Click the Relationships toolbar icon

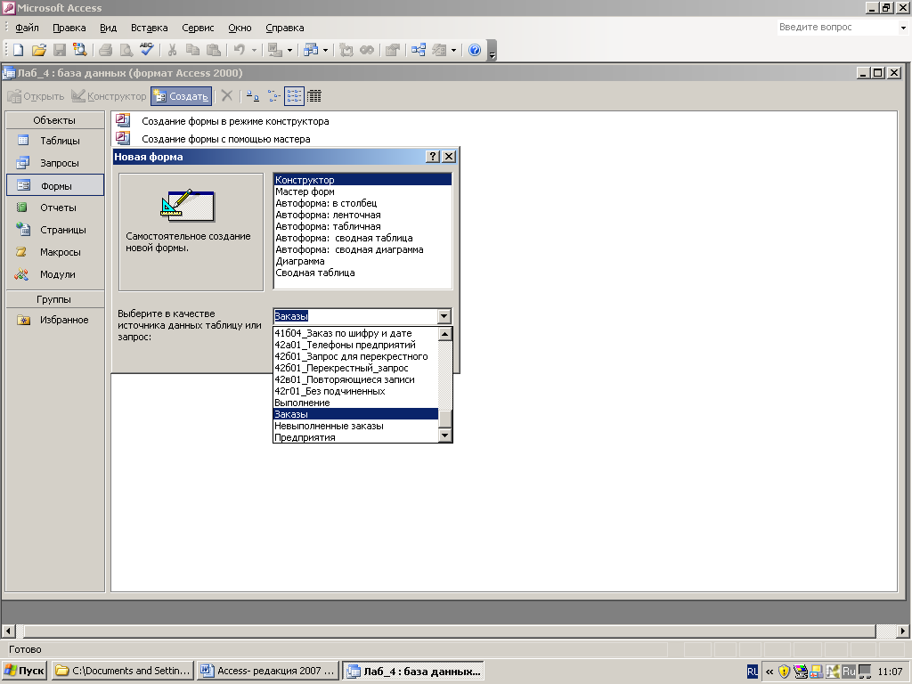[419, 50]
